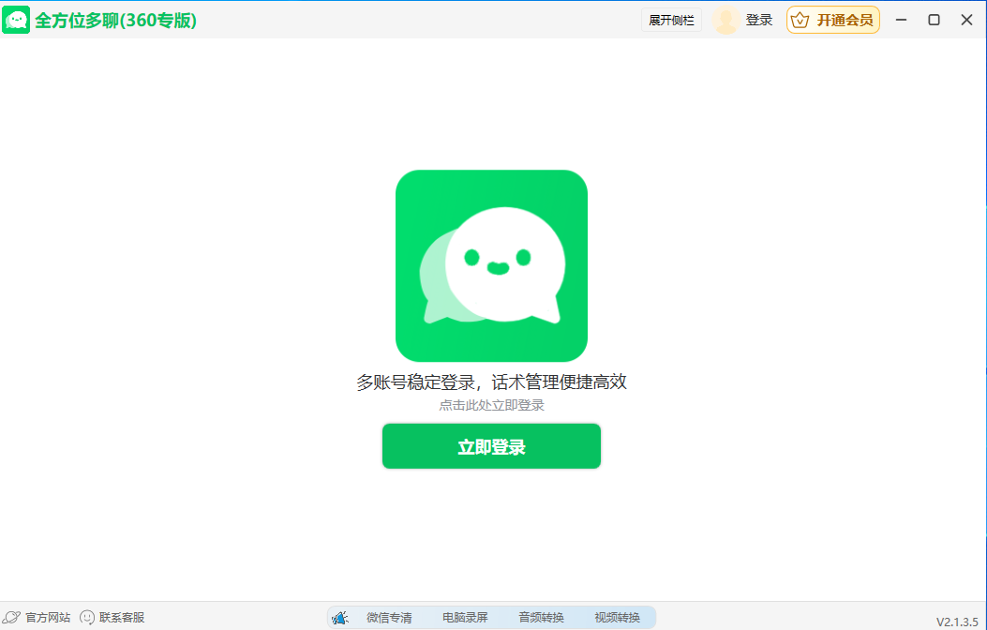Click the crown icon for membership
This screenshot has width=987, height=630.
click(x=800, y=20)
